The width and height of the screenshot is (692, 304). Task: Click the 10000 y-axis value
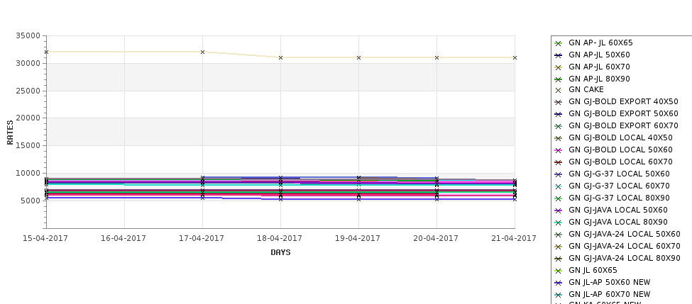[x=28, y=173]
